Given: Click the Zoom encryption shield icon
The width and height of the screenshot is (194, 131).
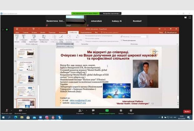Looking at the screenshot, I should [x=7, y=29].
